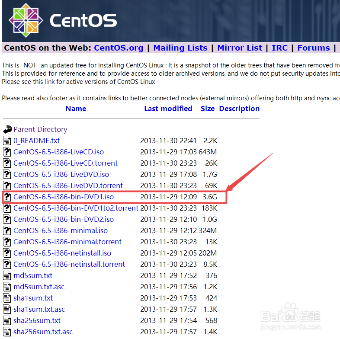Click the 183K size of DVD1to2.torrent
Image resolution: width=340 pixels, height=339 pixels.
click(x=209, y=208)
